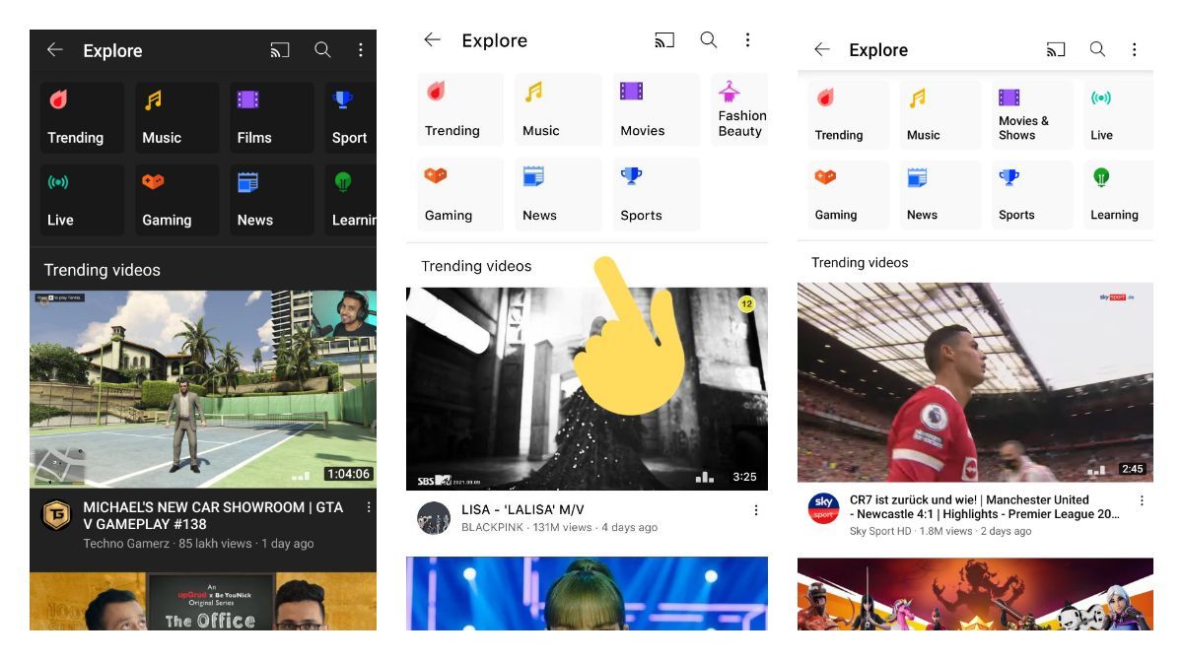Open options for the LALISA video
The image size is (1183, 660).
pyautogui.click(x=757, y=510)
